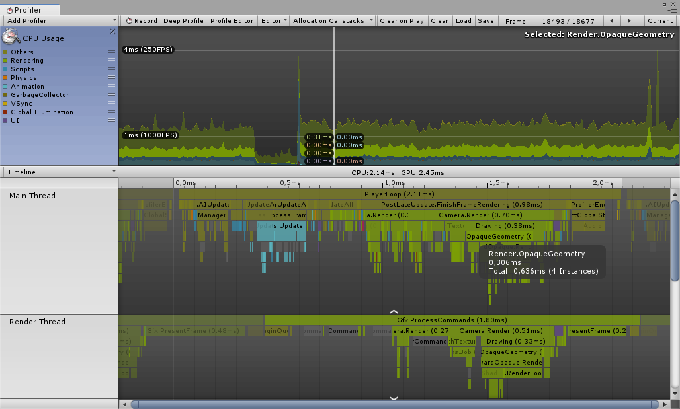Click the next frame arrow icon

click(629, 20)
